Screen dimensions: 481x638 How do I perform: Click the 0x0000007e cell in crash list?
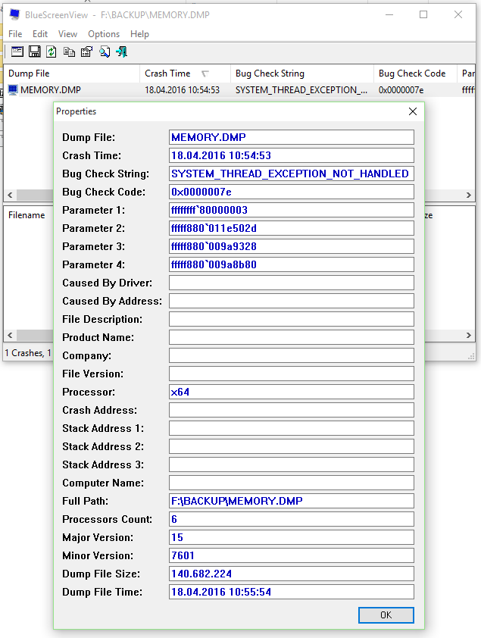401,90
